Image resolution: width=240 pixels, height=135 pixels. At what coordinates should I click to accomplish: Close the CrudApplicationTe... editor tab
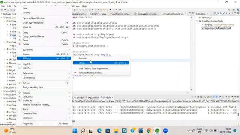186,14
